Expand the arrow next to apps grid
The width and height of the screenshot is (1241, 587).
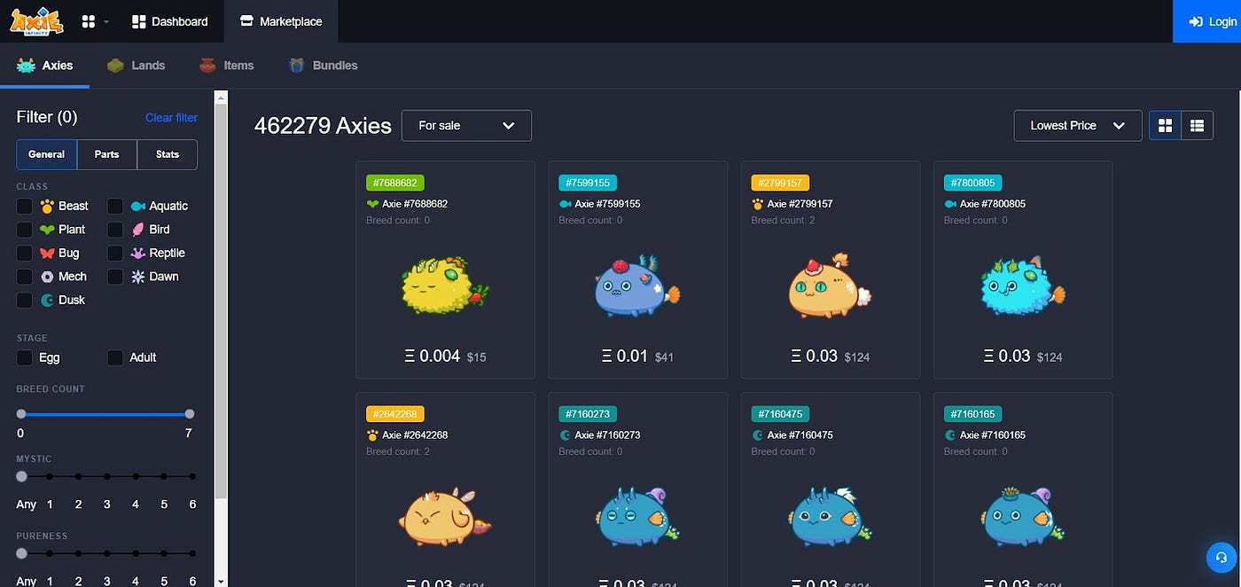pyautogui.click(x=106, y=22)
